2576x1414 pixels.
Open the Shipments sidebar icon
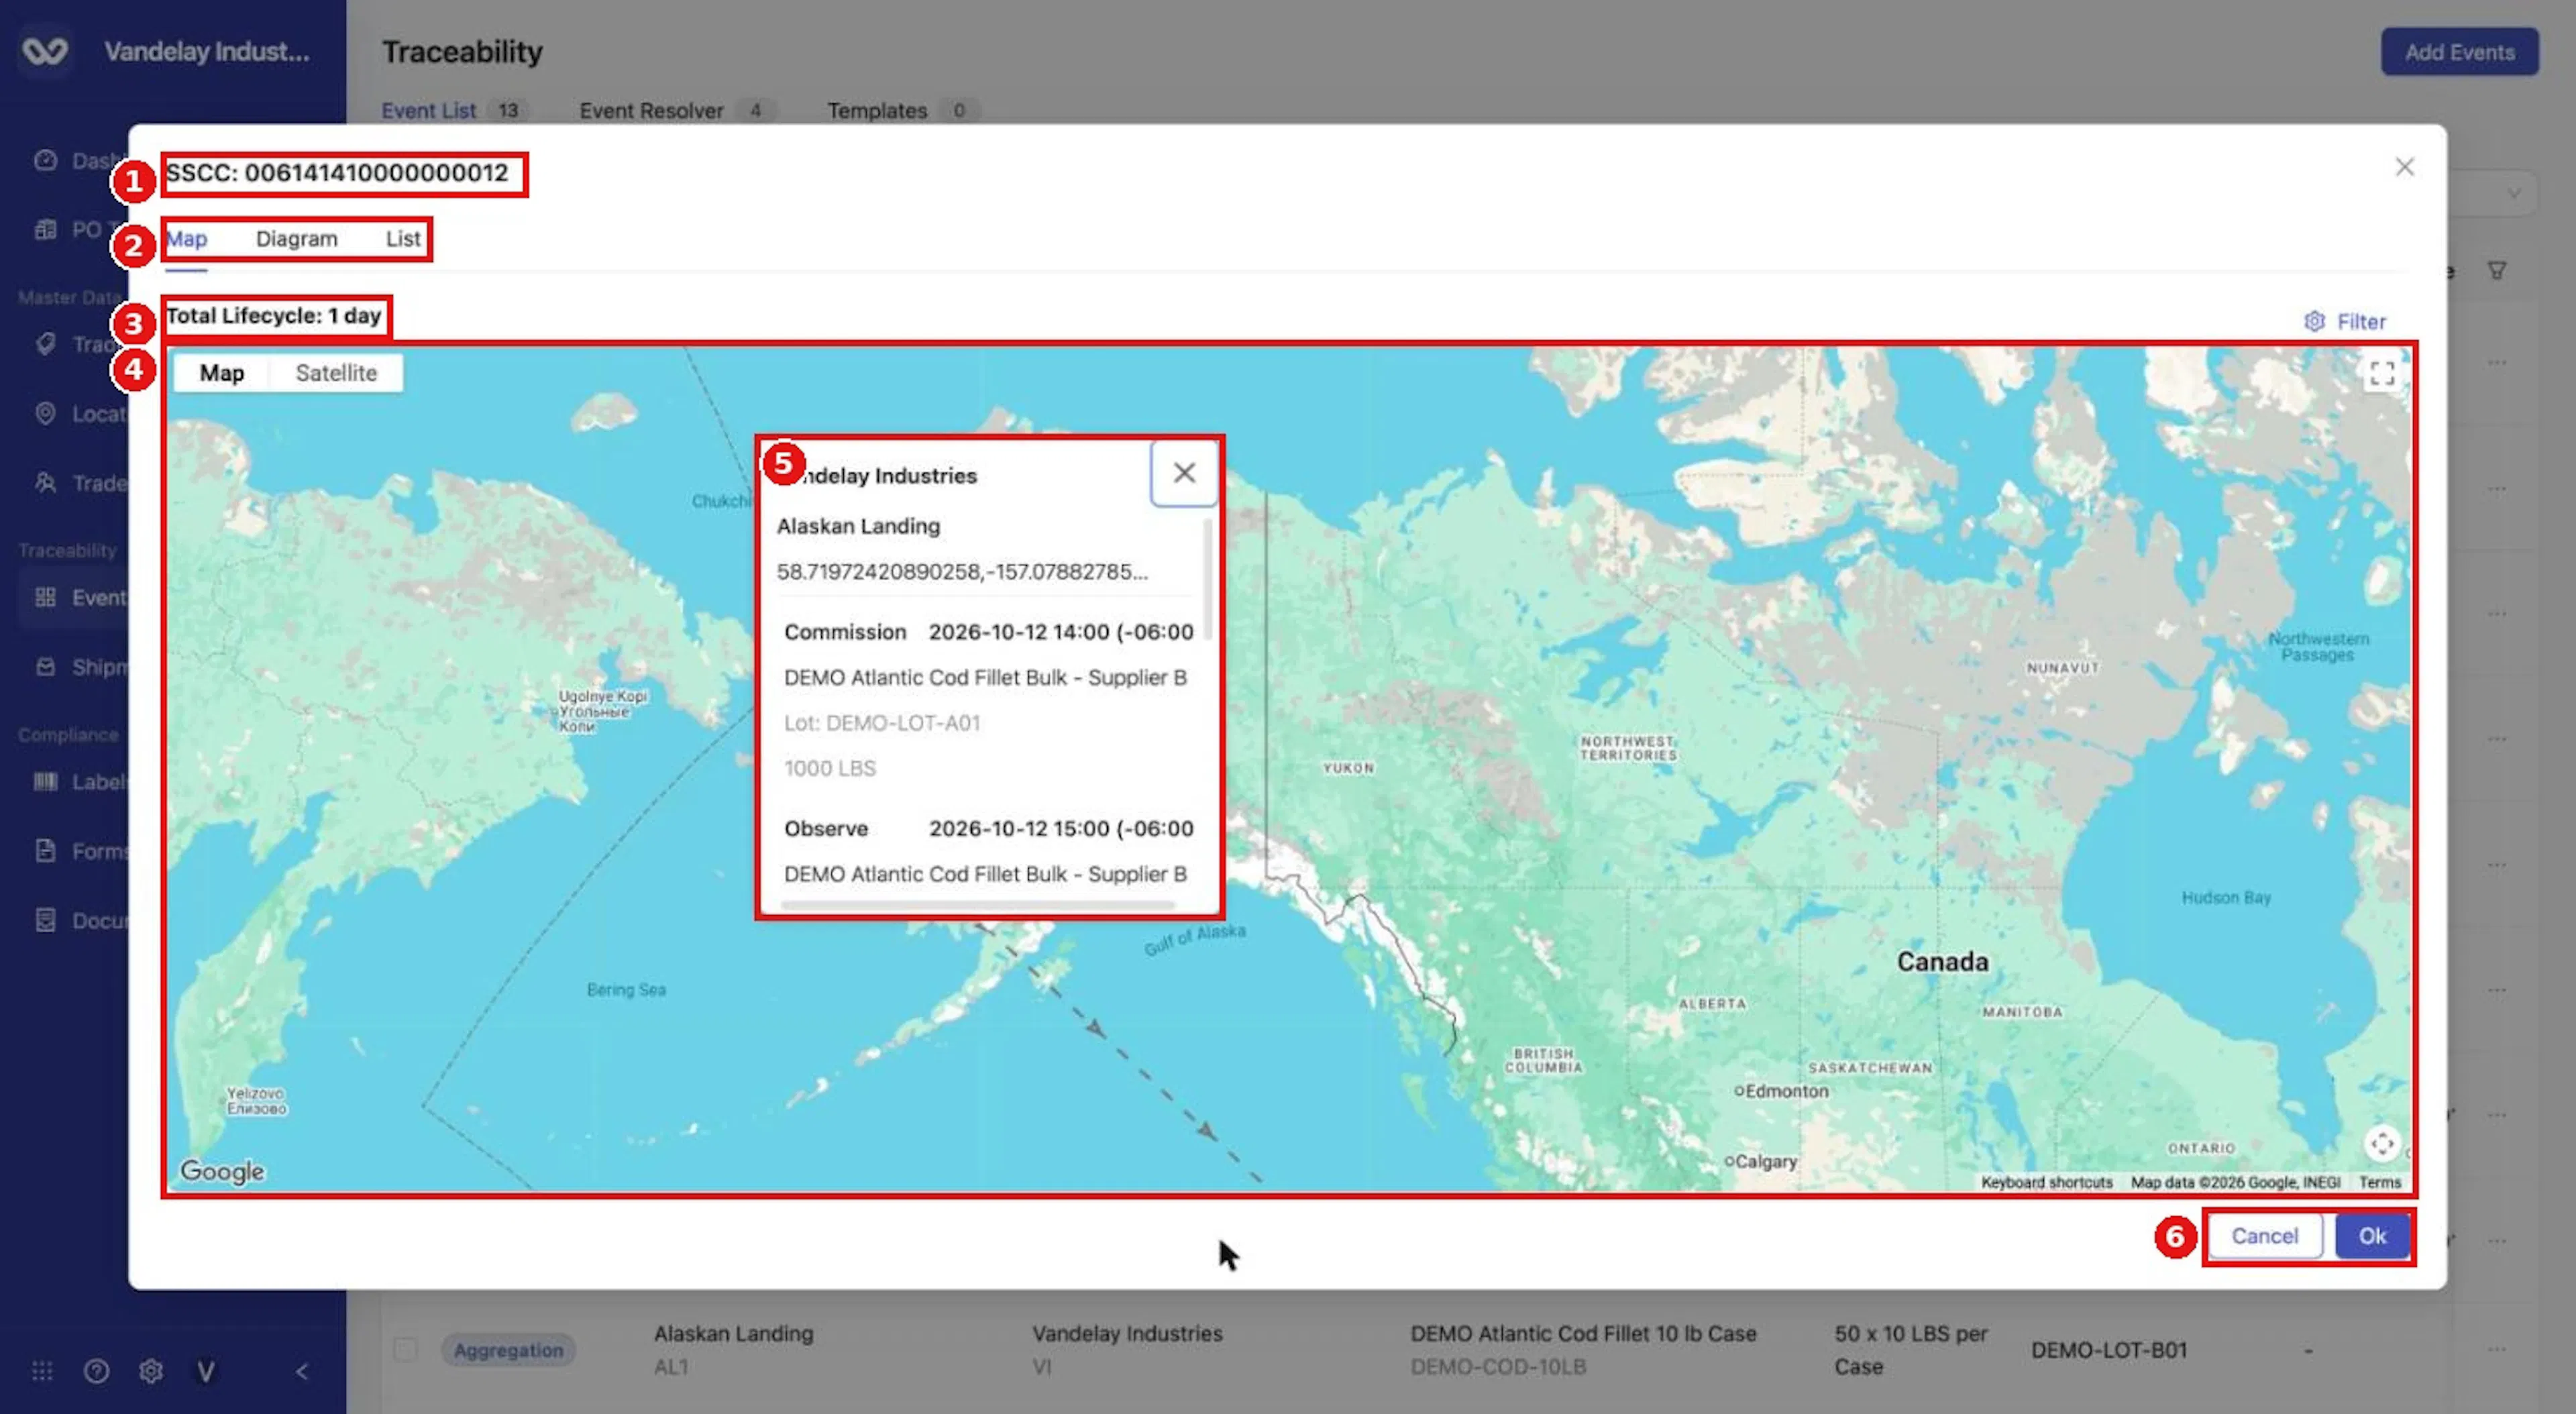45,666
